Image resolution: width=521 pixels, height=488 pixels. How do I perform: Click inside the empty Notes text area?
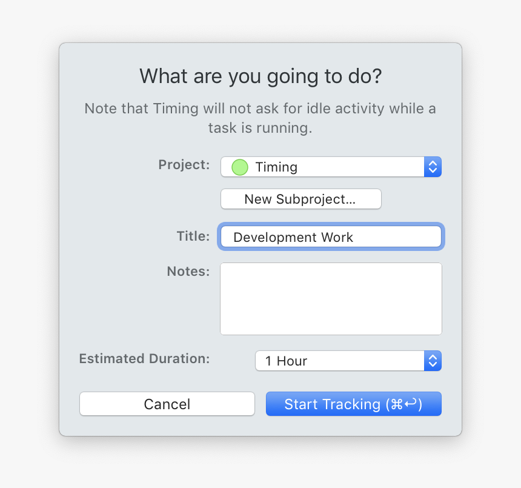[x=331, y=298]
